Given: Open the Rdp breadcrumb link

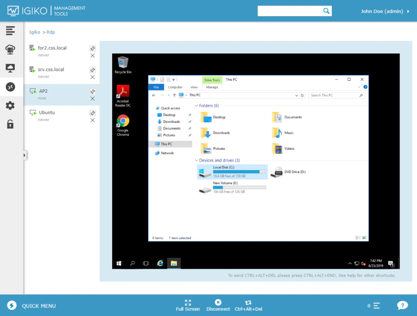Looking at the screenshot, I should [51, 32].
